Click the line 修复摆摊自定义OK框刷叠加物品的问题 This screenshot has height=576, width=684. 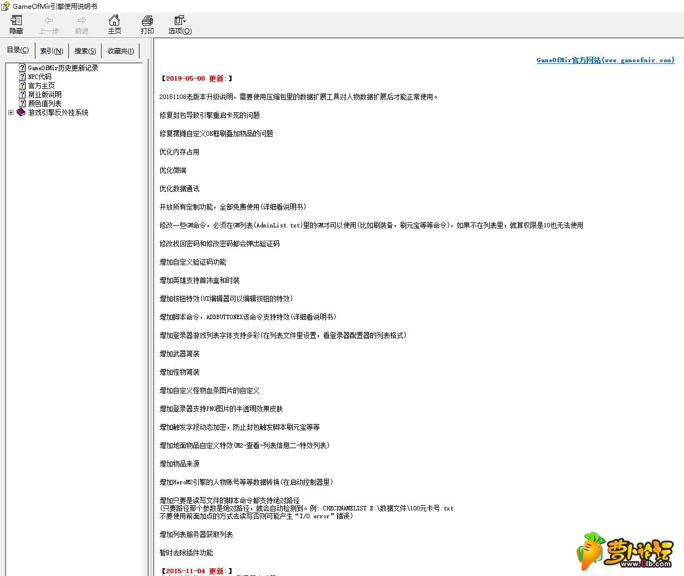pyautogui.click(x=216, y=133)
